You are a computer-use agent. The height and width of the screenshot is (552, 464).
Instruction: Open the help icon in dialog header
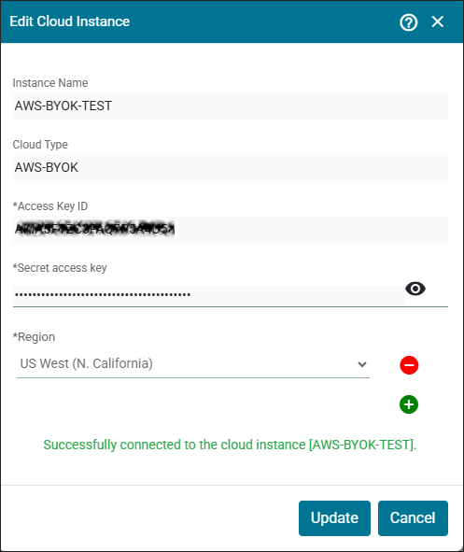(x=408, y=22)
